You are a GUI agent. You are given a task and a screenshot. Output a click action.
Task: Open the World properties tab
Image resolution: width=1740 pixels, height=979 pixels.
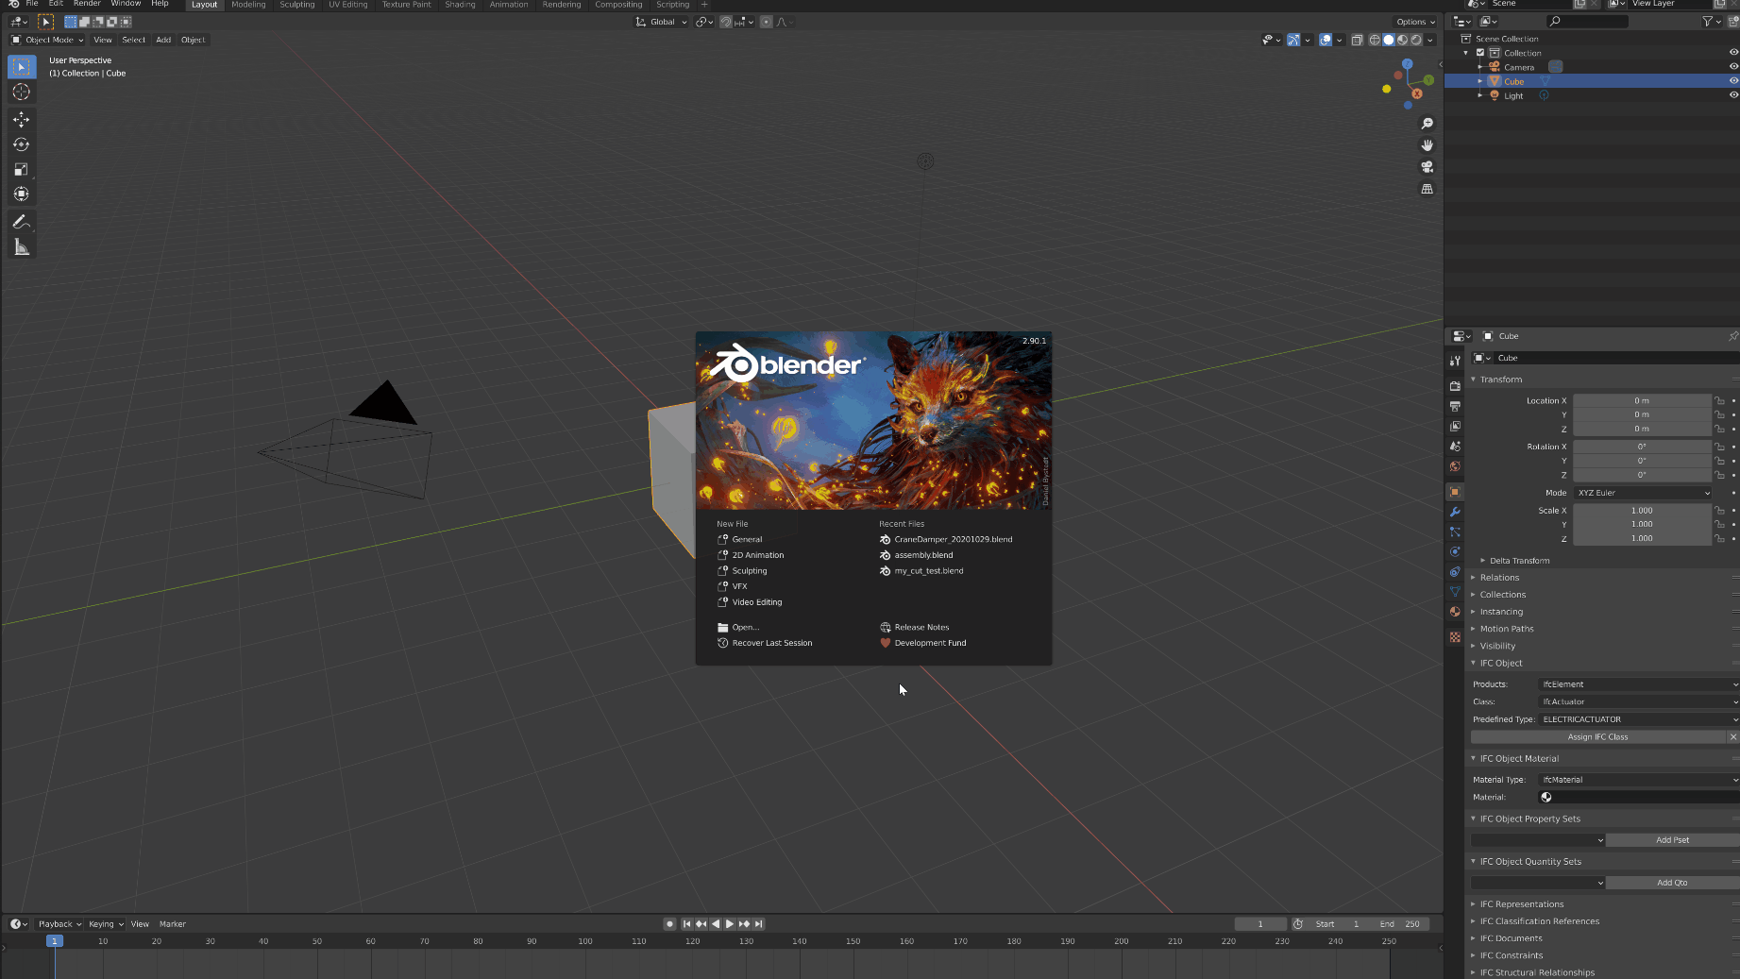[x=1455, y=466]
